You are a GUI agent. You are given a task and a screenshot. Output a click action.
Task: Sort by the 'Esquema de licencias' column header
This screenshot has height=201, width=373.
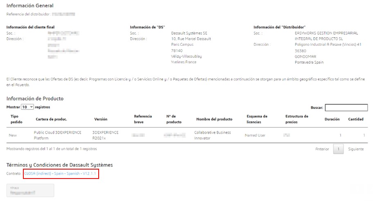click(x=257, y=119)
